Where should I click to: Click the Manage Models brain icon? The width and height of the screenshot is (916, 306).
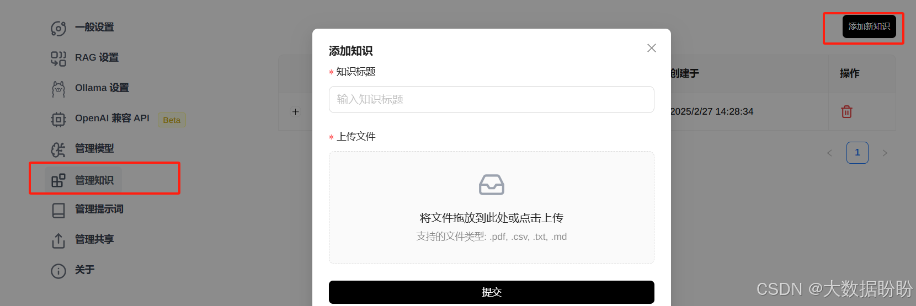pyautogui.click(x=58, y=149)
